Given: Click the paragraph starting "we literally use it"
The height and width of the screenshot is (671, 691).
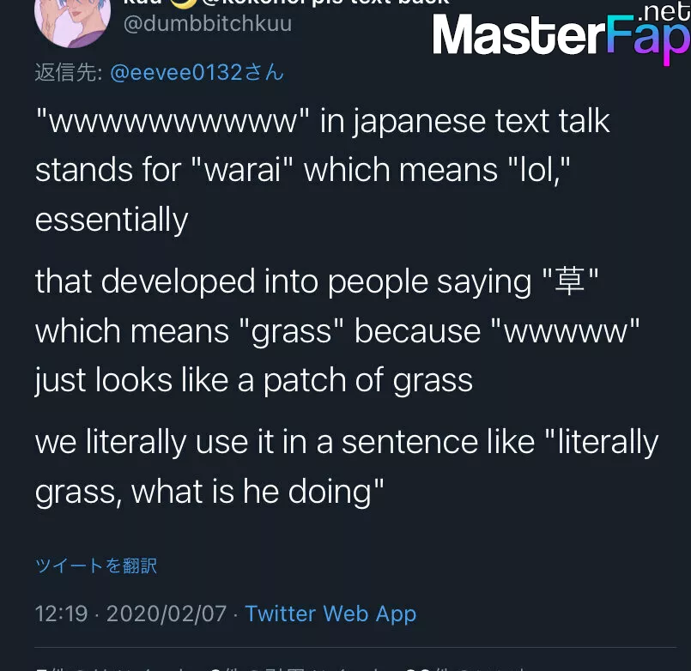Looking at the screenshot, I should point(347,467).
